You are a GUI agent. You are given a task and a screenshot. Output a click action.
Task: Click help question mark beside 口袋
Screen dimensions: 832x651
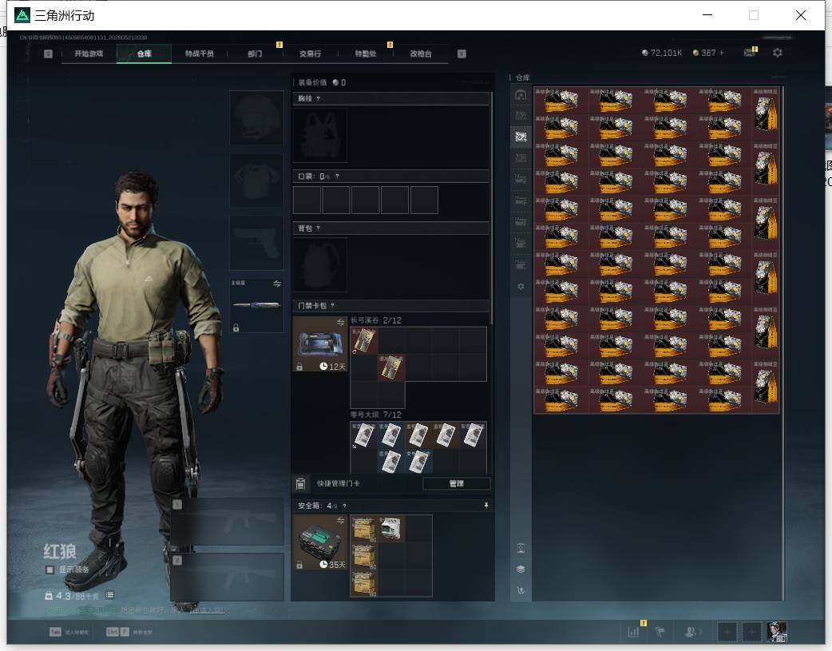337,177
